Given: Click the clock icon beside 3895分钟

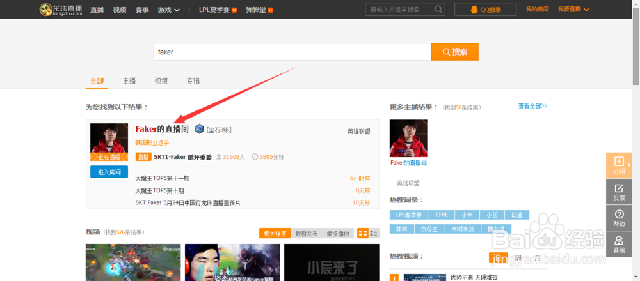Looking at the screenshot, I should [255, 157].
